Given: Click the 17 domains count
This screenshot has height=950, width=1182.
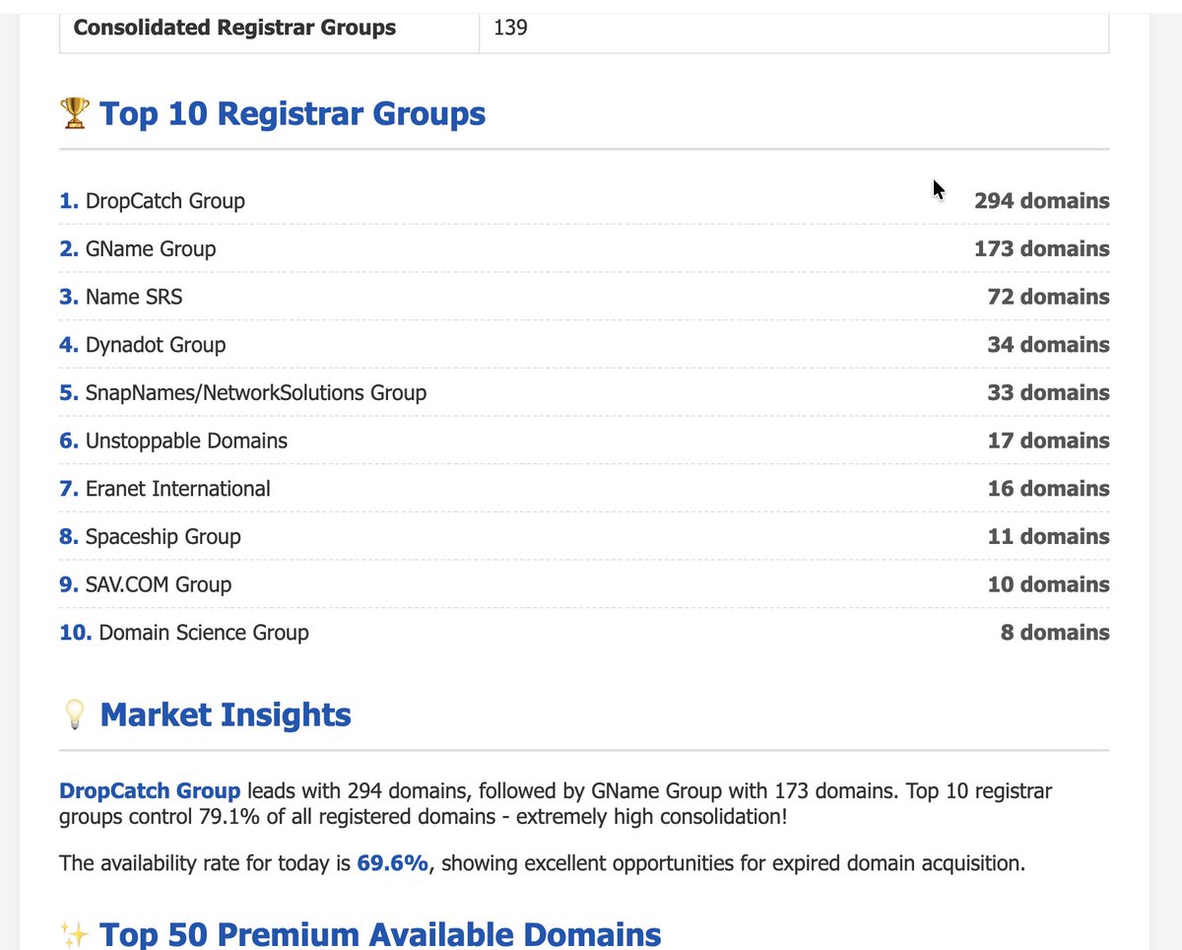Looking at the screenshot, I should (x=1048, y=441).
